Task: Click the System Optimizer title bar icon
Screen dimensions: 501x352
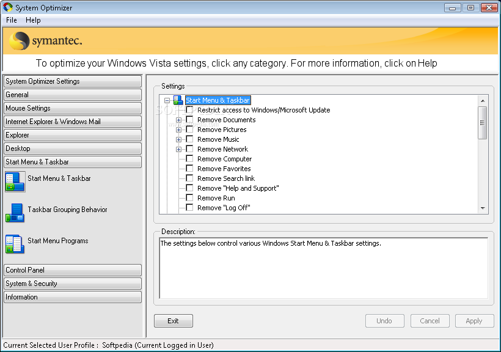Action: point(8,7)
